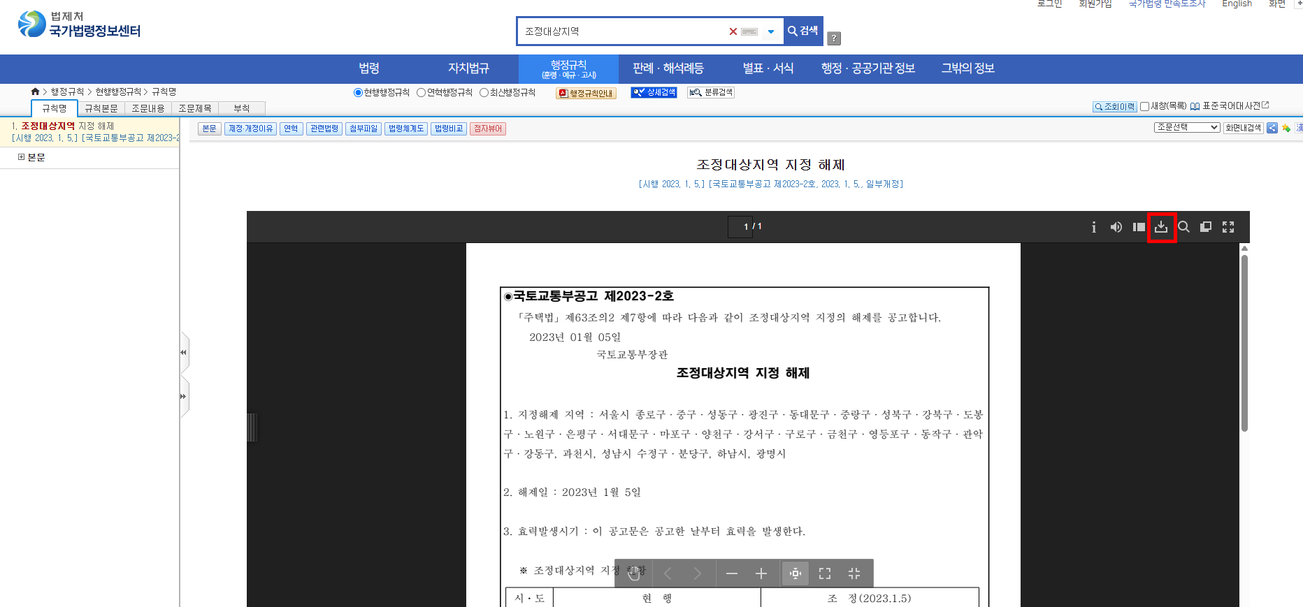The height and width of the screenshot is (607, 1303).
Task: Go to next page arrow
Action: click(x=697, y=573)
